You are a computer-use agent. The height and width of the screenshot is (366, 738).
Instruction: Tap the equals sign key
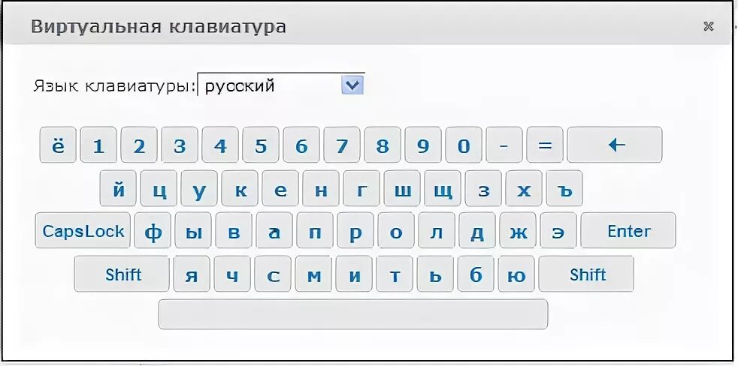click(545, 145)
